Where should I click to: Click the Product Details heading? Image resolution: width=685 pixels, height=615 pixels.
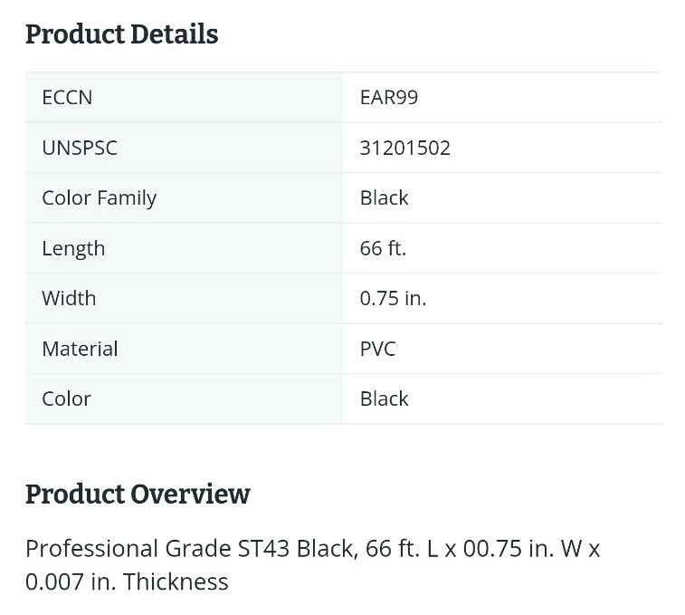[x=121, y=34]
